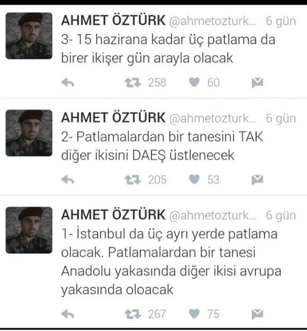
Task: Open the profile photo on the second tweet
Action: coord(29,133)
